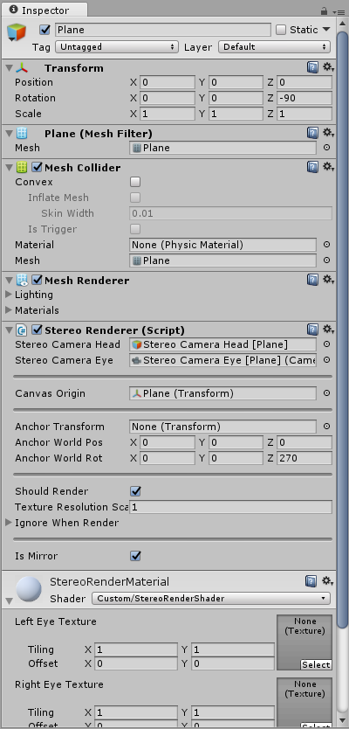This screenshot has width=349, height=729.
Task: Enable the Convex checkbox
Action: click(x=135, y=182)
